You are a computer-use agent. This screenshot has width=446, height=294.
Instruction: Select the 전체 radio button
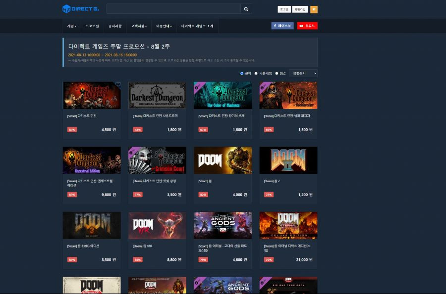(242, 73)
